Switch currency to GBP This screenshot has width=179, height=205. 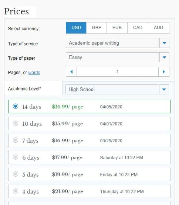(97, 28)
